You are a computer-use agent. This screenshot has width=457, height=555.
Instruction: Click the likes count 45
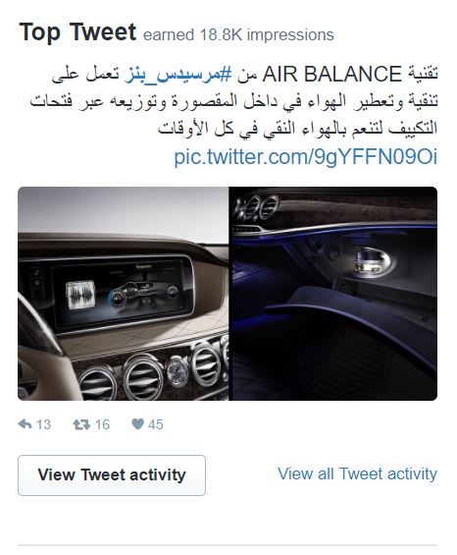pos(156,424)
